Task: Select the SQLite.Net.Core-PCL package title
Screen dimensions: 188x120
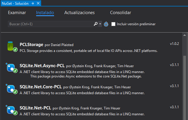Action: click(41, 87)
